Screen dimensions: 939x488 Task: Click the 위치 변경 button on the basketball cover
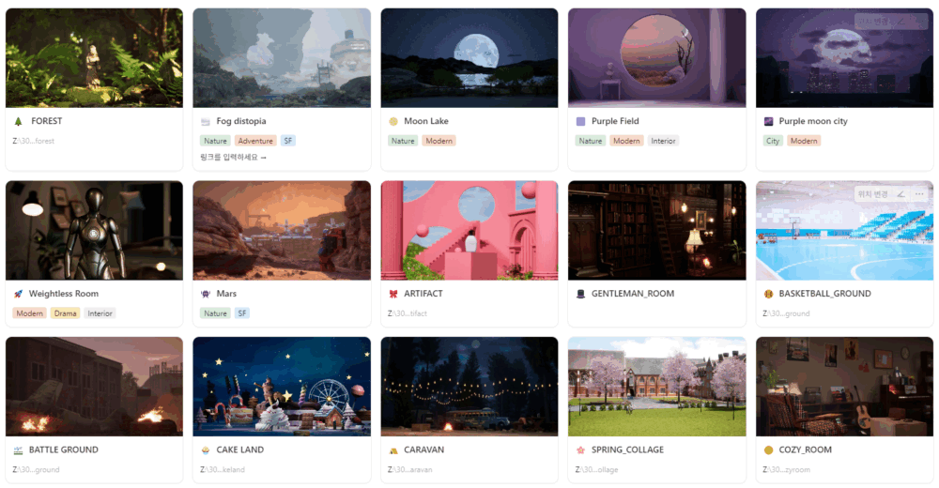coord(872,194)
